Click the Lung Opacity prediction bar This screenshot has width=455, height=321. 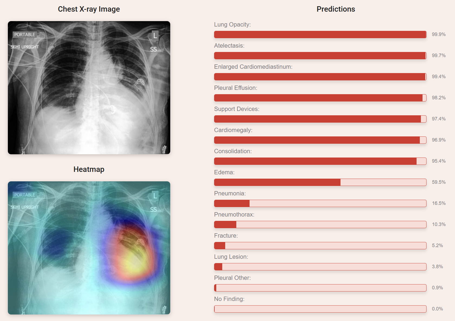click(x=320, y=34)
